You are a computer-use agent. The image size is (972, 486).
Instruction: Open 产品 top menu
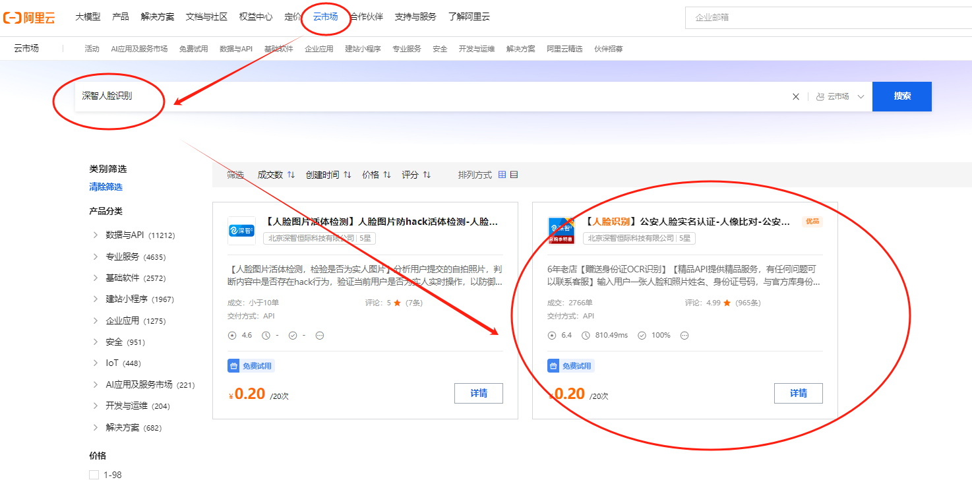[121, 17]
